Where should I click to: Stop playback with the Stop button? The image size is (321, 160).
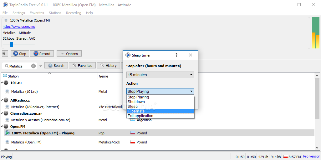pos(20,54)
